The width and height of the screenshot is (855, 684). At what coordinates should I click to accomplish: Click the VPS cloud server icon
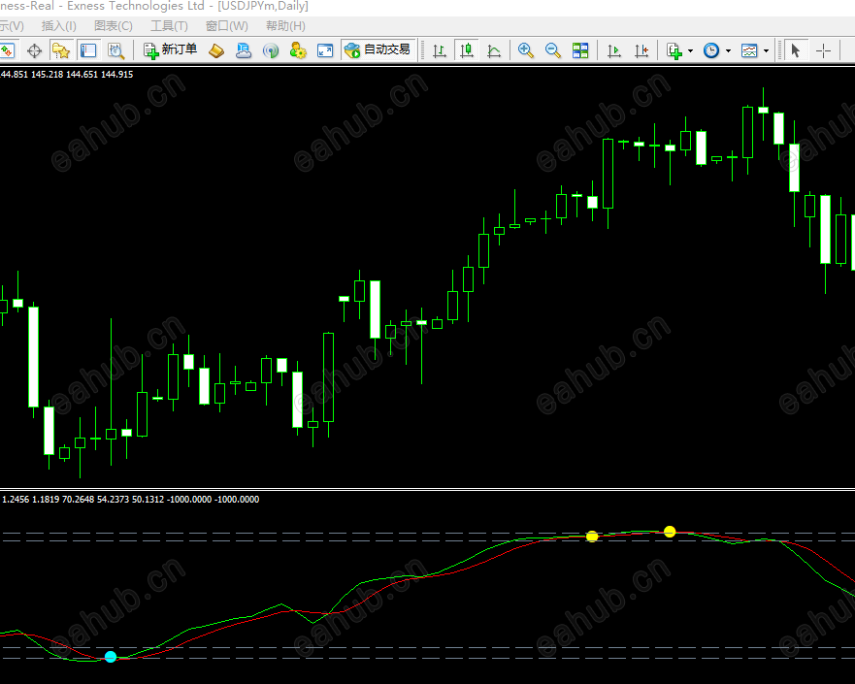(x=244, y=50)
